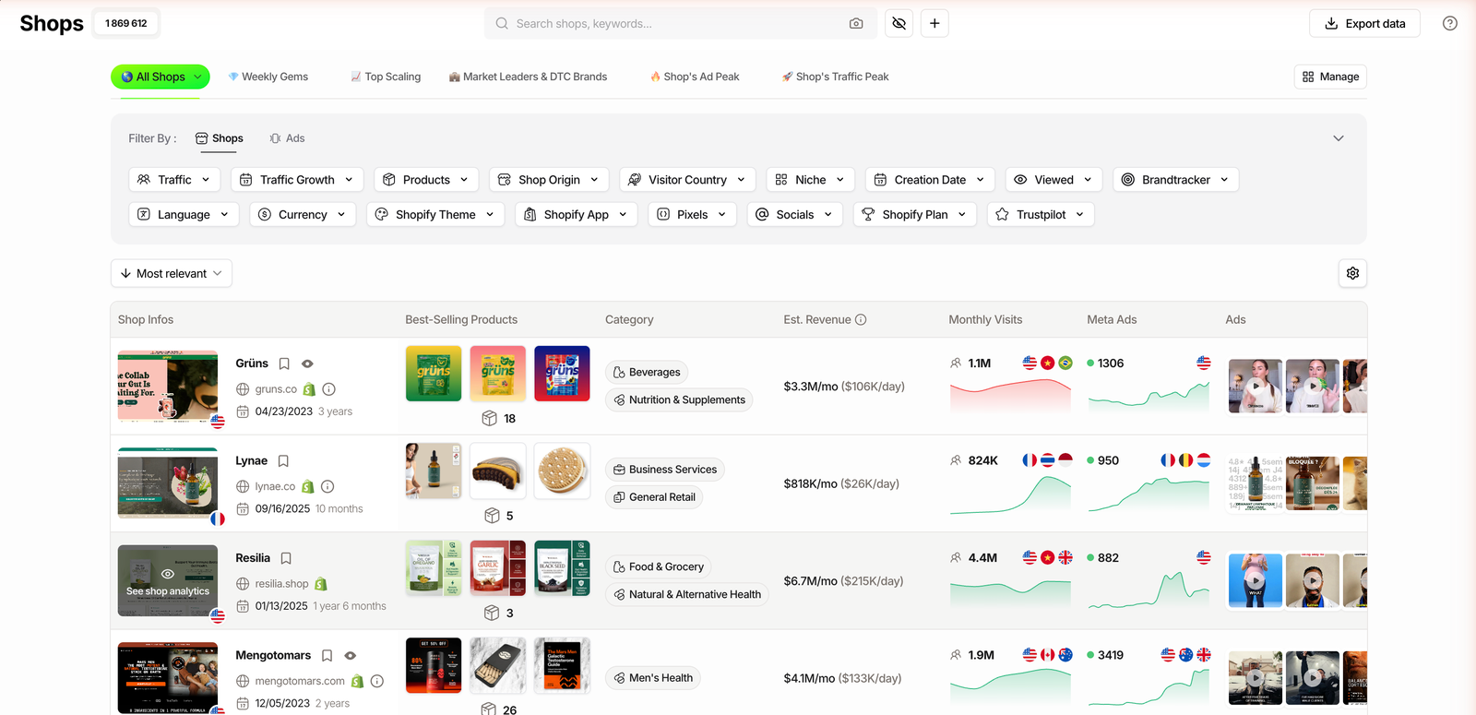
Task: Switch filter mode to Ads
Action: 287,138
